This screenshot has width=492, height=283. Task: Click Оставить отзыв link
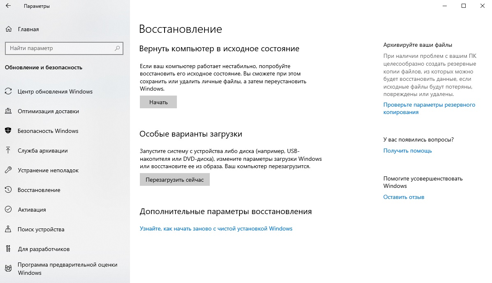pyautogui.click(x=404, y=197)
